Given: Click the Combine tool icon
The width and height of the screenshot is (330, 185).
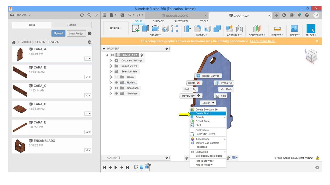Looking at the screenshot, I should click(x=217, y=29).
